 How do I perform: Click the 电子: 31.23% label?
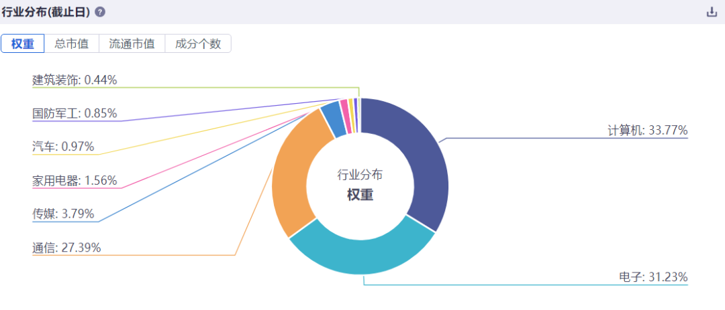click(x=653, y=277)
